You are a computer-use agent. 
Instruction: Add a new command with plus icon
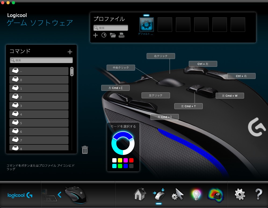[x=70, y=52]
